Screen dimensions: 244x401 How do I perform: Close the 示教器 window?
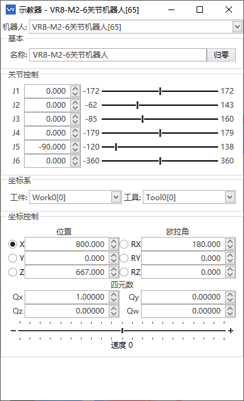[229, 10]
